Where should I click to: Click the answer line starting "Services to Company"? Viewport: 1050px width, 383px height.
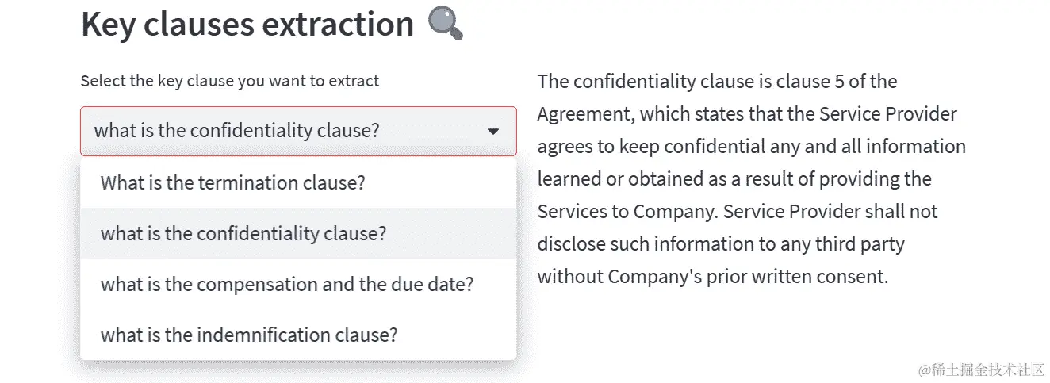click(x=738, y=212)
